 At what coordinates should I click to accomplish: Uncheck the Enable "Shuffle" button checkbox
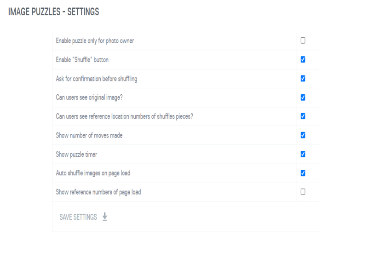(303, 59)
